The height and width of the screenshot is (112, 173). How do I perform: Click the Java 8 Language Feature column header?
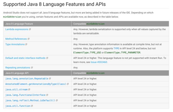(38, 24)
